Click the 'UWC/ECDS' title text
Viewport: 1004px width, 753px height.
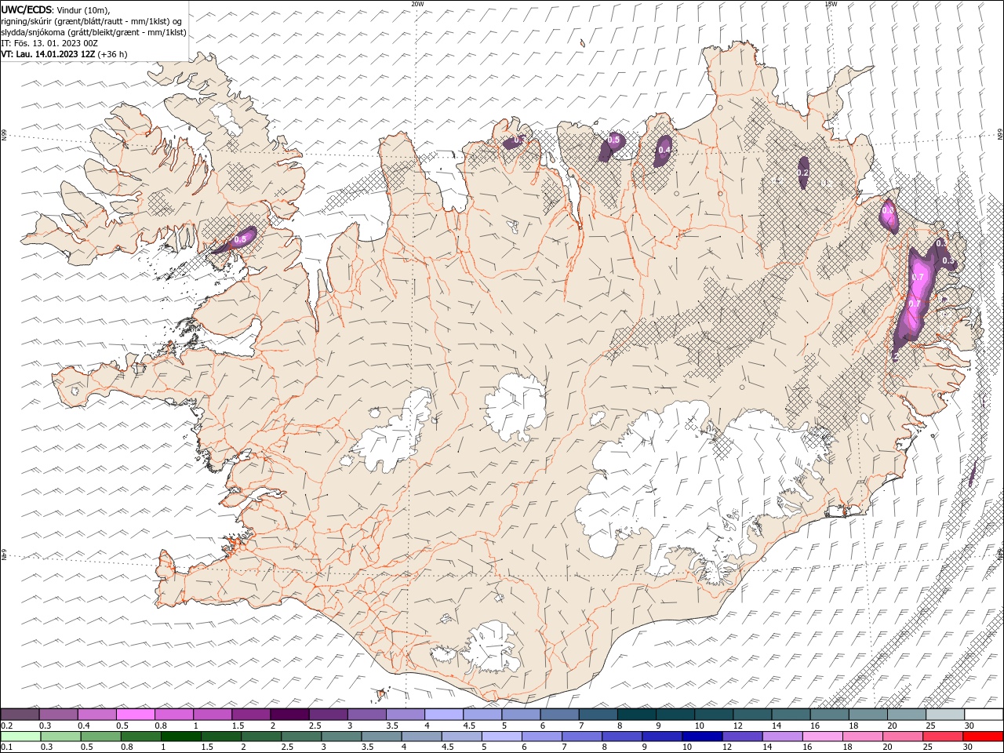tap(27, 9)
